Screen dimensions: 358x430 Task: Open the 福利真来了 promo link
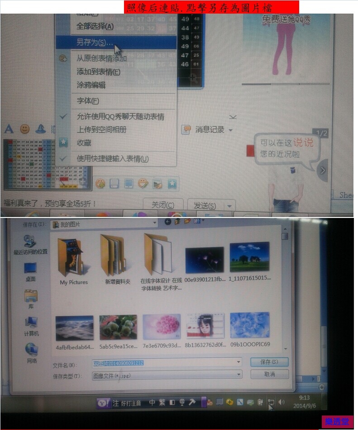(50, 203)
